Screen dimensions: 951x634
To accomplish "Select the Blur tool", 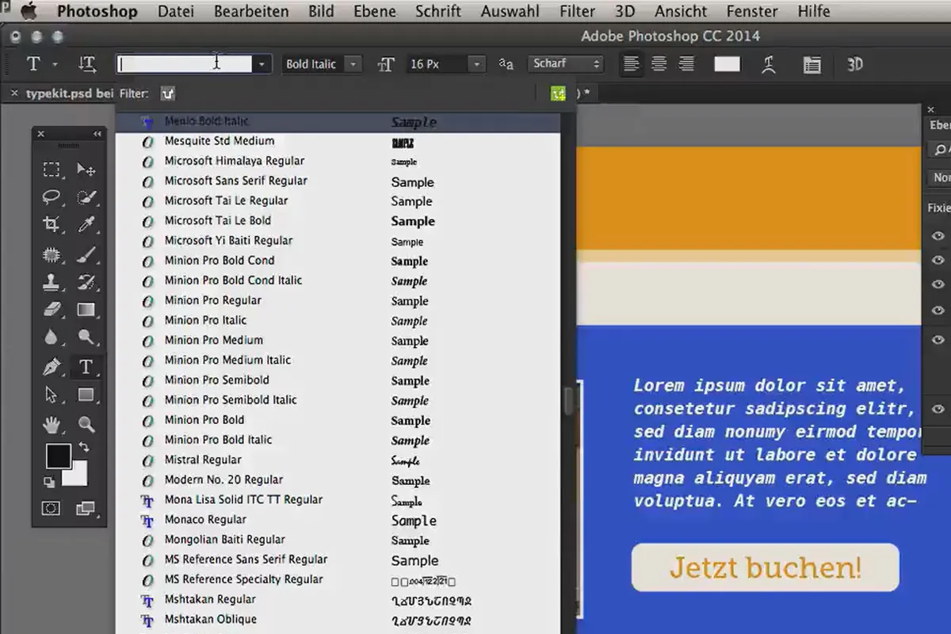I will pyautogui.click(x=52, y=338).
